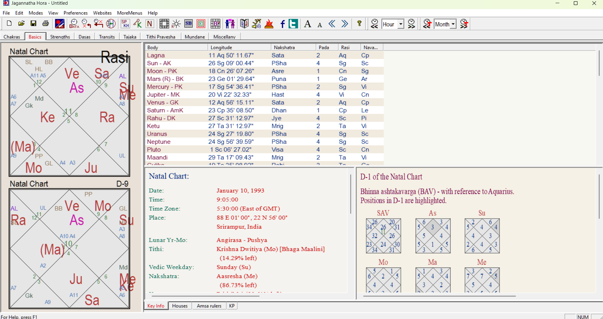Screen dimensions: 603x319
Task: Switch to the Dasas tab
Action: pos(85,37)
